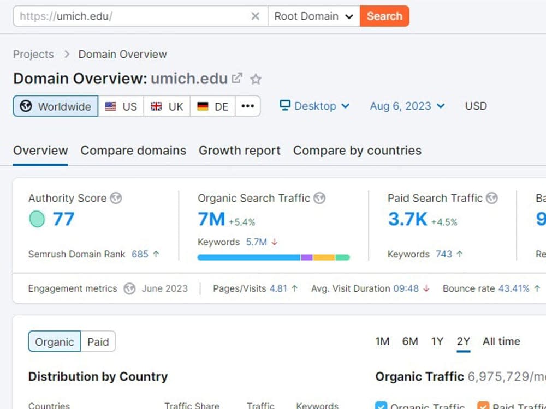Open the Desktop device dropdown

[314, 106]
